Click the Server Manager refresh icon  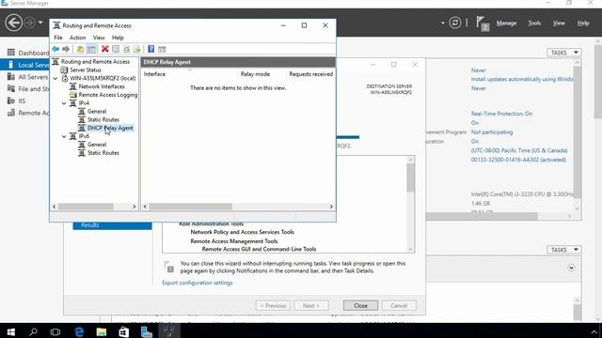[455, 23]
